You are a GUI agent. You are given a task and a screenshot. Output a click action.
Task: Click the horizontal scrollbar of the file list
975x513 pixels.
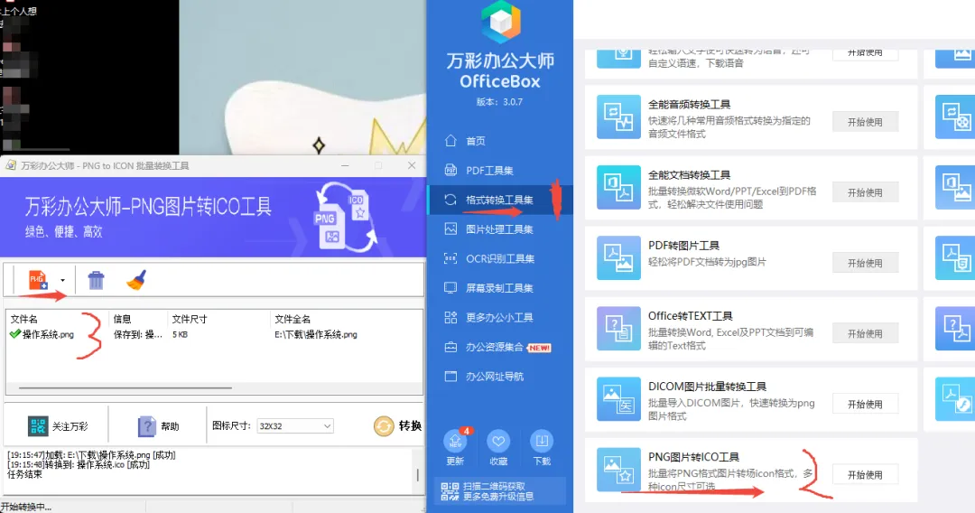125,388
